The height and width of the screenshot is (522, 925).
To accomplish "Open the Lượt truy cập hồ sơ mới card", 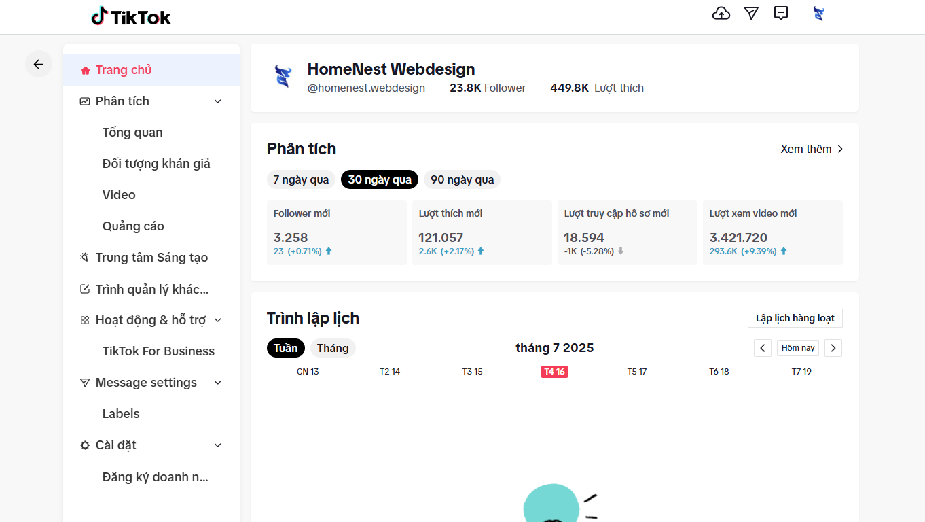I will 628,232.
